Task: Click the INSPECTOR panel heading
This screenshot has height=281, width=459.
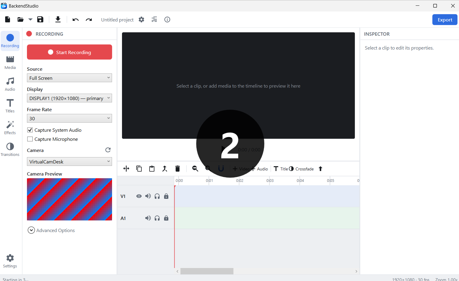Action: (x=377, y=34)
